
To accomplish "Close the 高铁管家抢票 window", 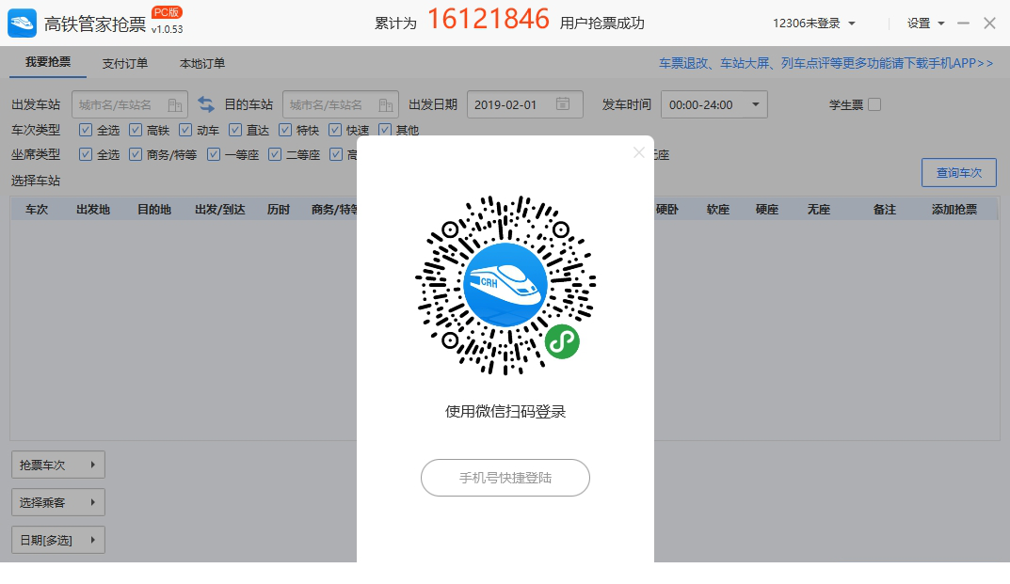I will click(x=990, y=24).
